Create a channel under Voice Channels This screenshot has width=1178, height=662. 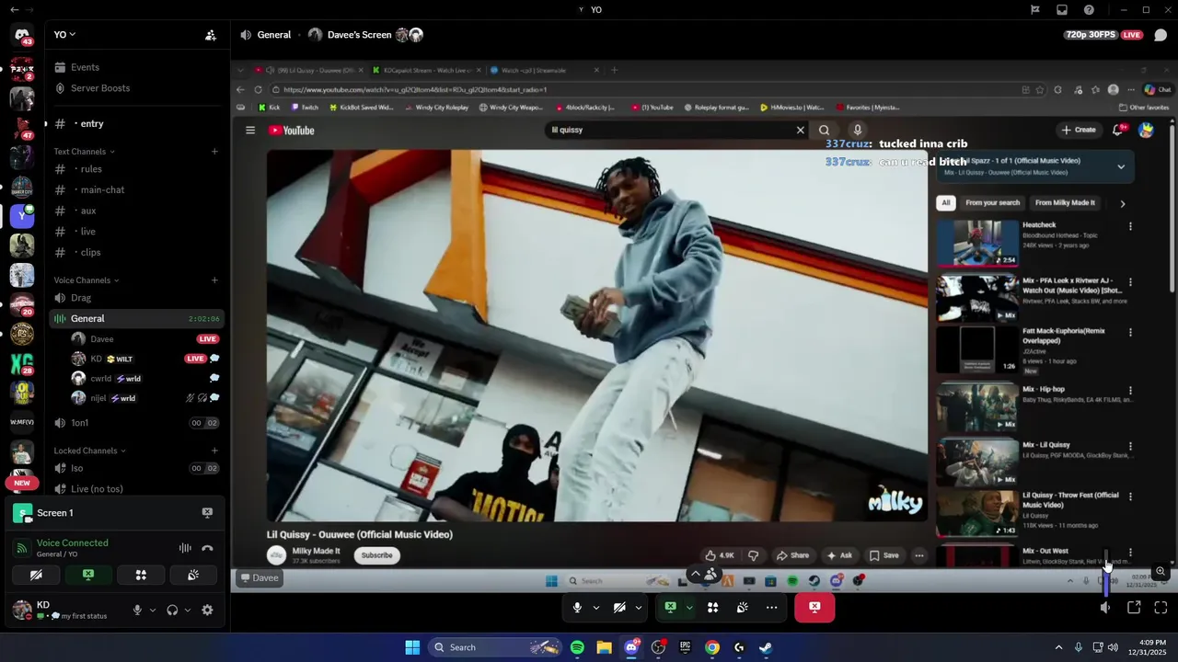[x=214, y=280]
